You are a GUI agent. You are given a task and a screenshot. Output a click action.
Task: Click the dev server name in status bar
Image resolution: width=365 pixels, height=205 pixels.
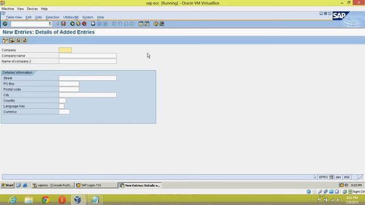[338, 177]
